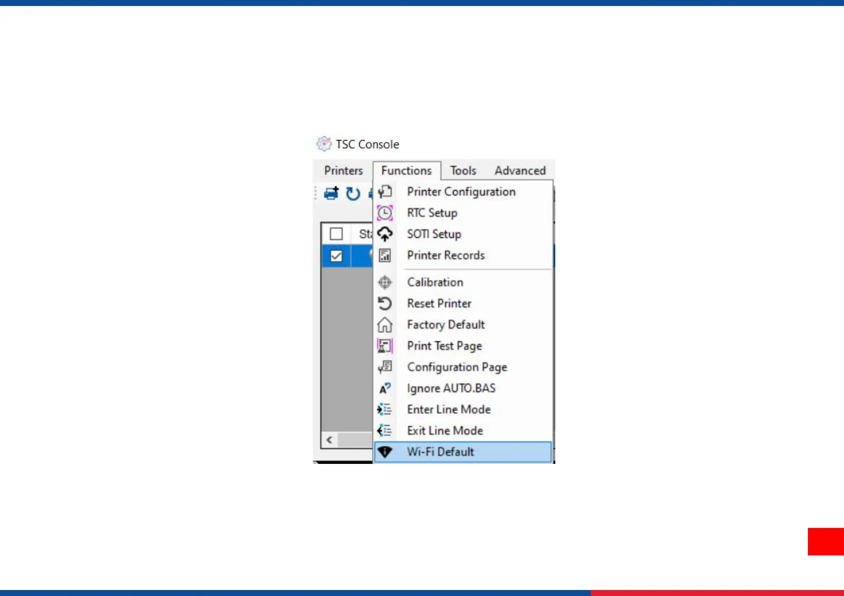
Task: Choose RTC Setup from menu
Action: pos(463,213)
